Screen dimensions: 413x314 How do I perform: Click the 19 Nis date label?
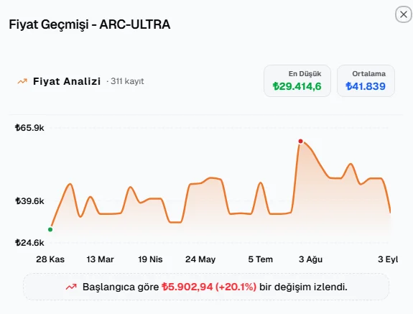coord(150,259)
